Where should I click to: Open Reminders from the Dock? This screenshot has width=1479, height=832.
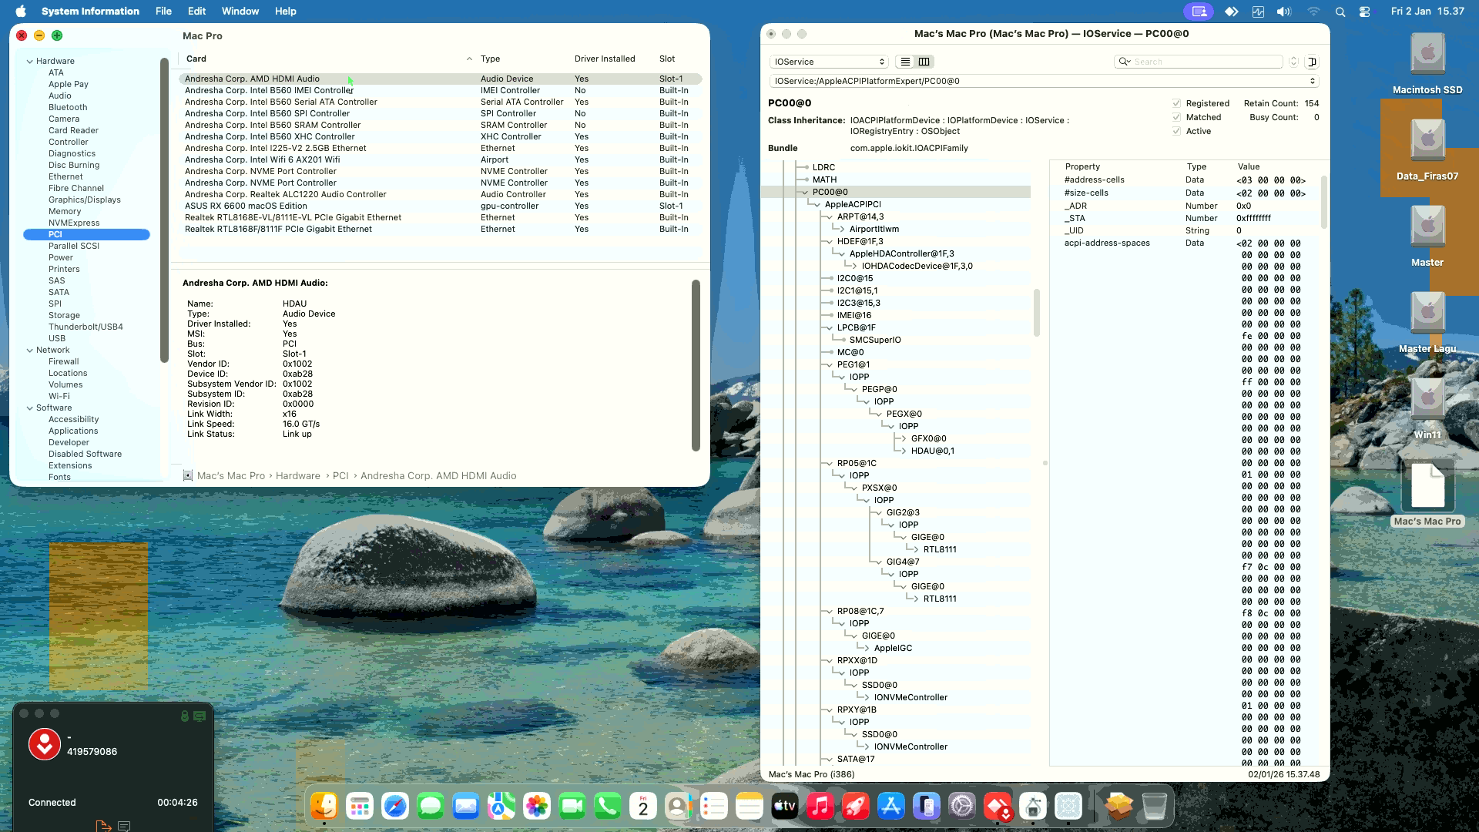tap(714, 807)
